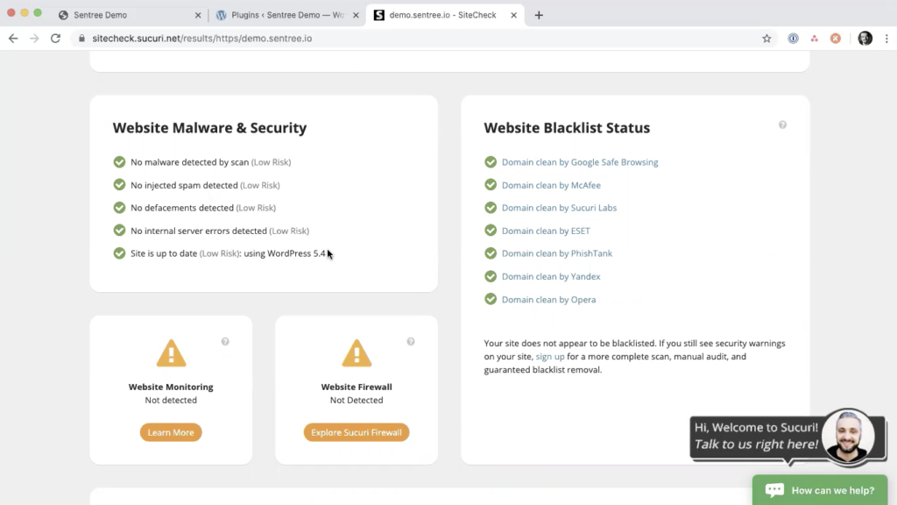The width and height of the screenshot is (897, 505).
Task: Click the Chrome profile avatar
Action: coord(865,39)
